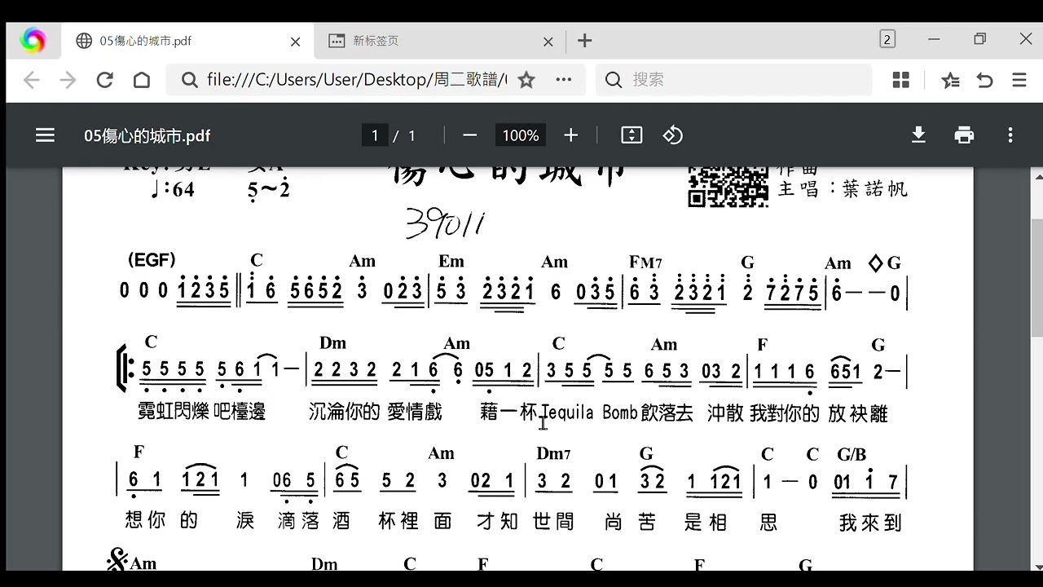Click the undo closed tab icon
The height and width of the screenshot is (587, 1043).
tap(985, 80)
